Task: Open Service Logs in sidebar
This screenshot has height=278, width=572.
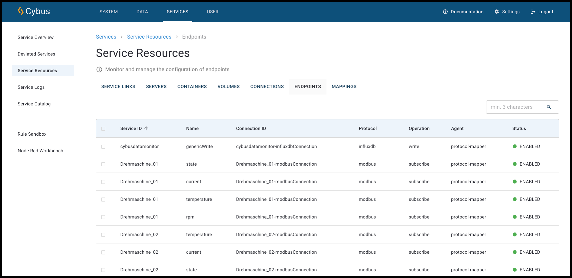Action: [x=31, y=87]
